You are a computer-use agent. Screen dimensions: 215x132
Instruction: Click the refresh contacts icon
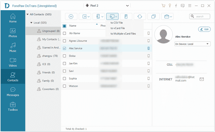tap(140, 17)
